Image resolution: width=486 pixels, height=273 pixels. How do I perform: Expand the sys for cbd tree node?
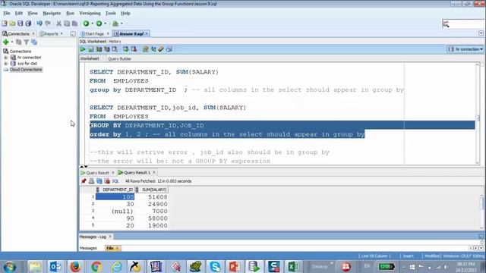5,64
